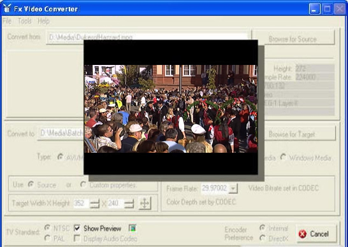Image resolution: width=348 pixels, height=247 pixels.
Task: Click the preview window icon beside Show Preview
Action: pos(133,228)
